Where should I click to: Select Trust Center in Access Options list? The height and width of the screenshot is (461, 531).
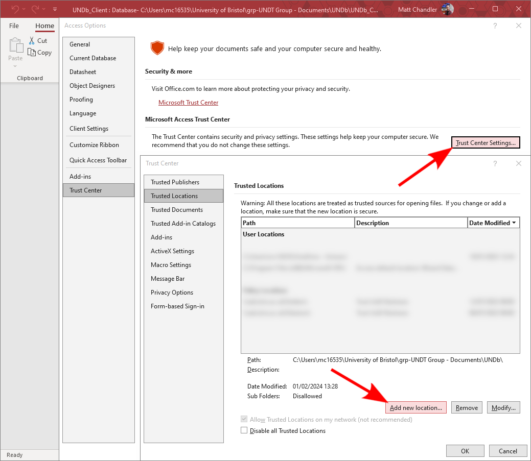point(99,190)
